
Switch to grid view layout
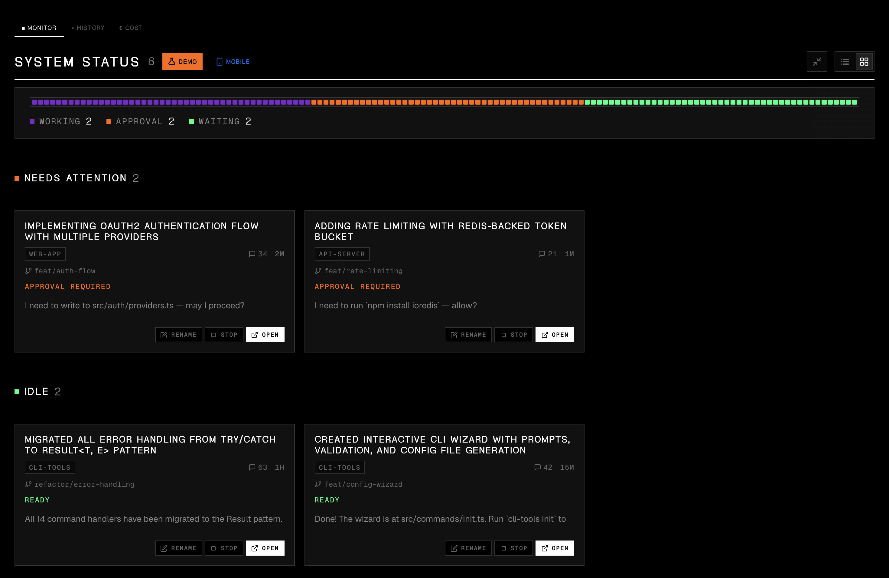[x=864, y=62]
